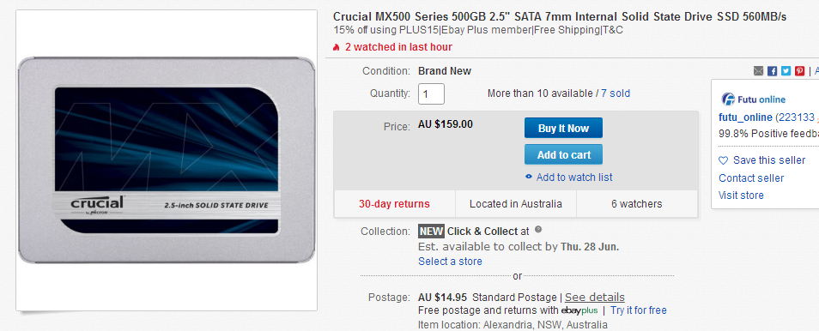The image size is (819, 331).
Task: Share listing on Facebook icon
Action: 772,71
